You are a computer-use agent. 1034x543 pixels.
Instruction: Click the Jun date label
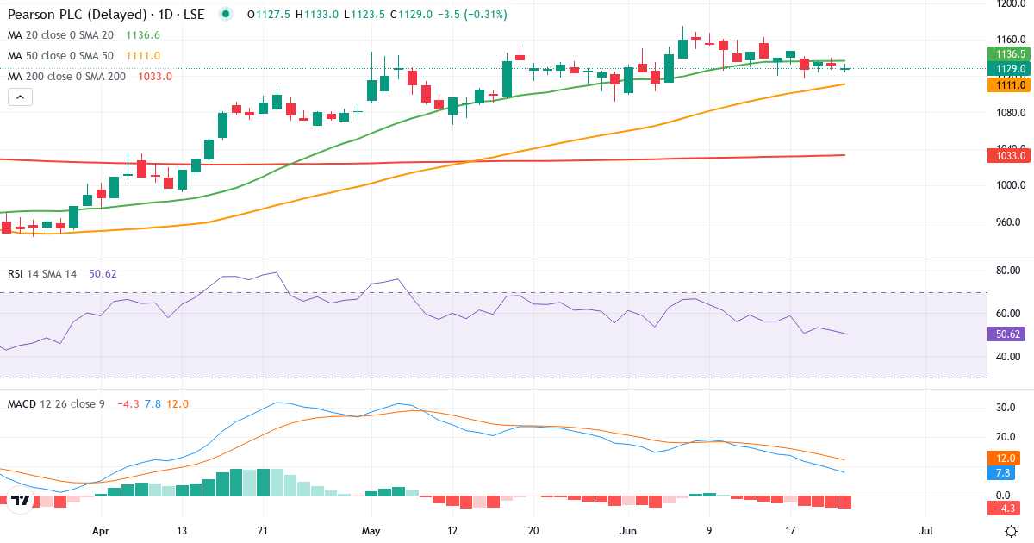point(627,531)
